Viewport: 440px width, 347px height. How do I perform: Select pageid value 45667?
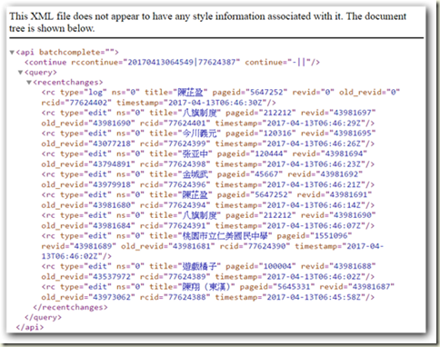[265, 174]
